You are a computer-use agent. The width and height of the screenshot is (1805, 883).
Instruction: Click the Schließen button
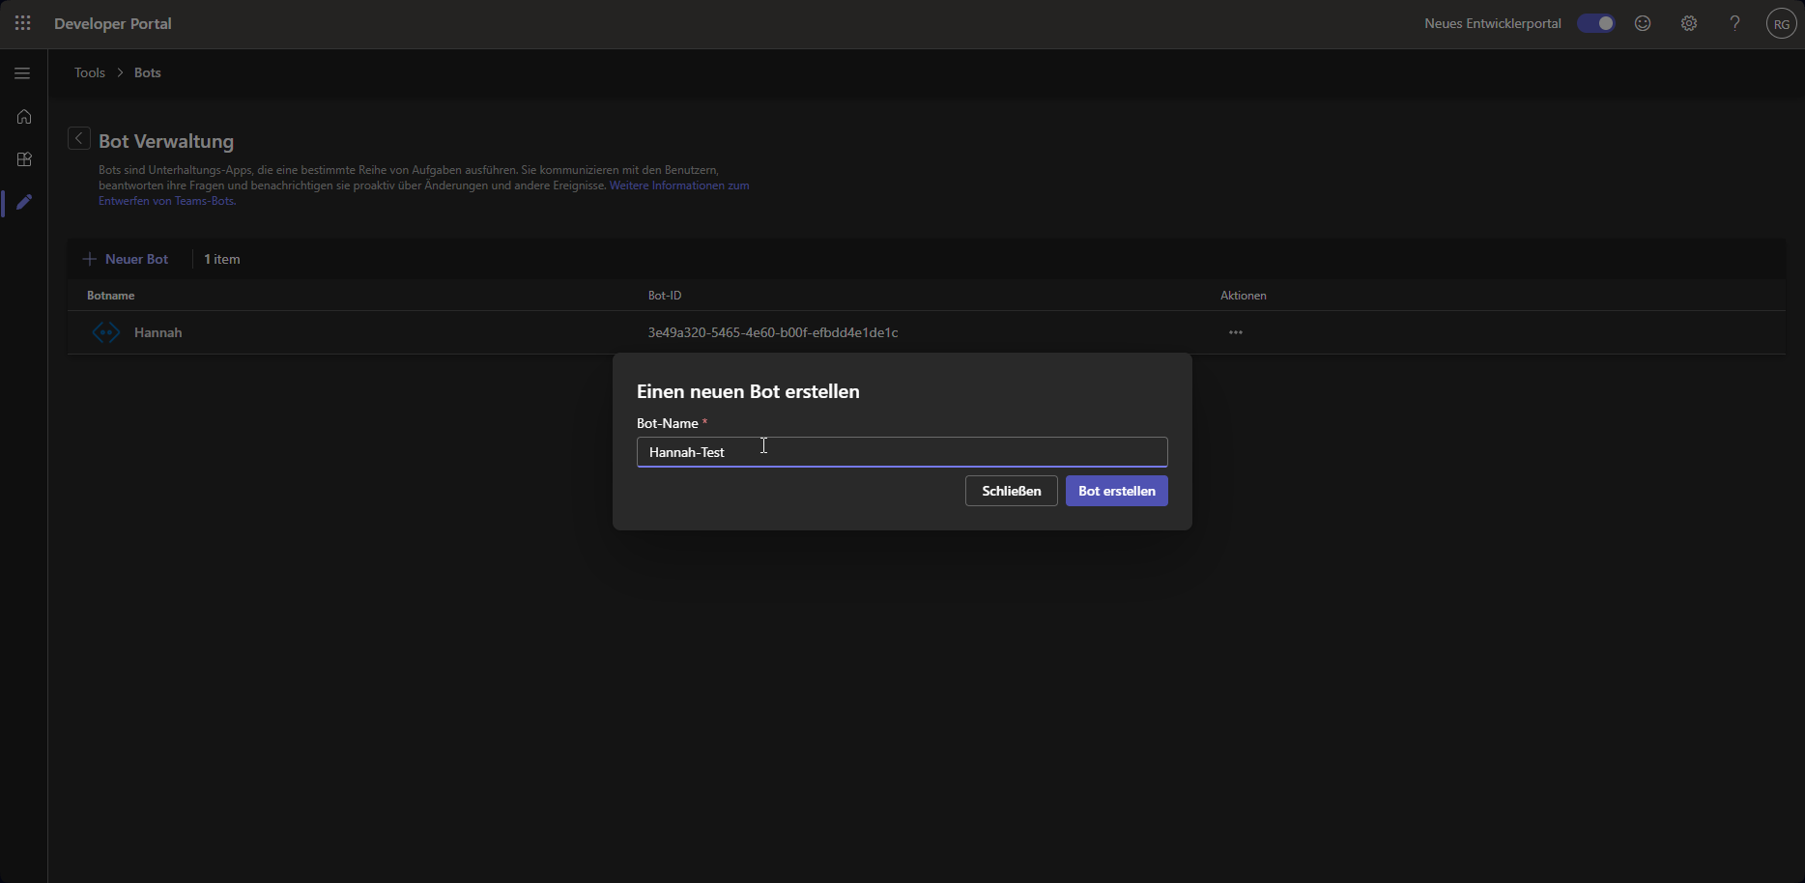(1012, 491)
